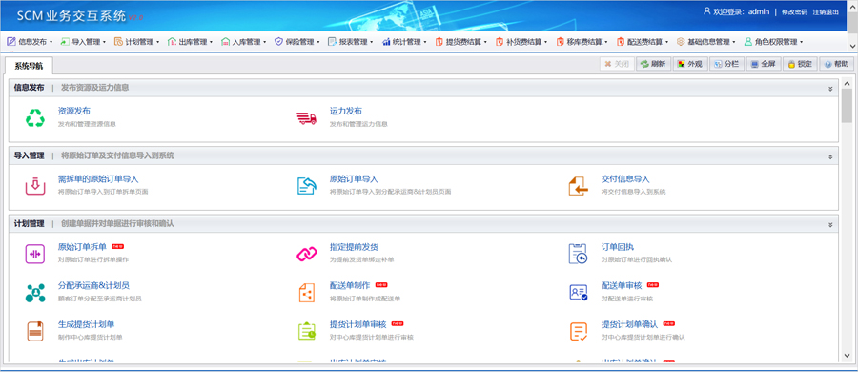Image resolution: width=858 pixels, height=372 pixels.
Task: Open the 生成提货计划单 brown document icon
Action: tap(35, 331)
